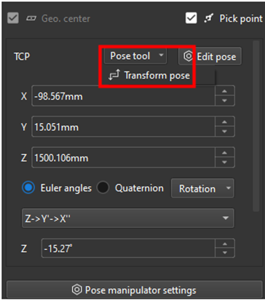Screen dimensions: 265x300
Task: Click the Edit pose hexagon icon
Action: click(x=189, y=56)
